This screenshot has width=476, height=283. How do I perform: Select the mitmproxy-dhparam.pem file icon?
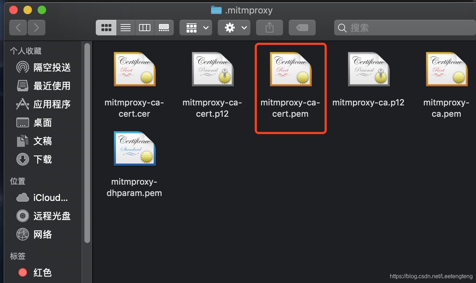tap(134, 148)
